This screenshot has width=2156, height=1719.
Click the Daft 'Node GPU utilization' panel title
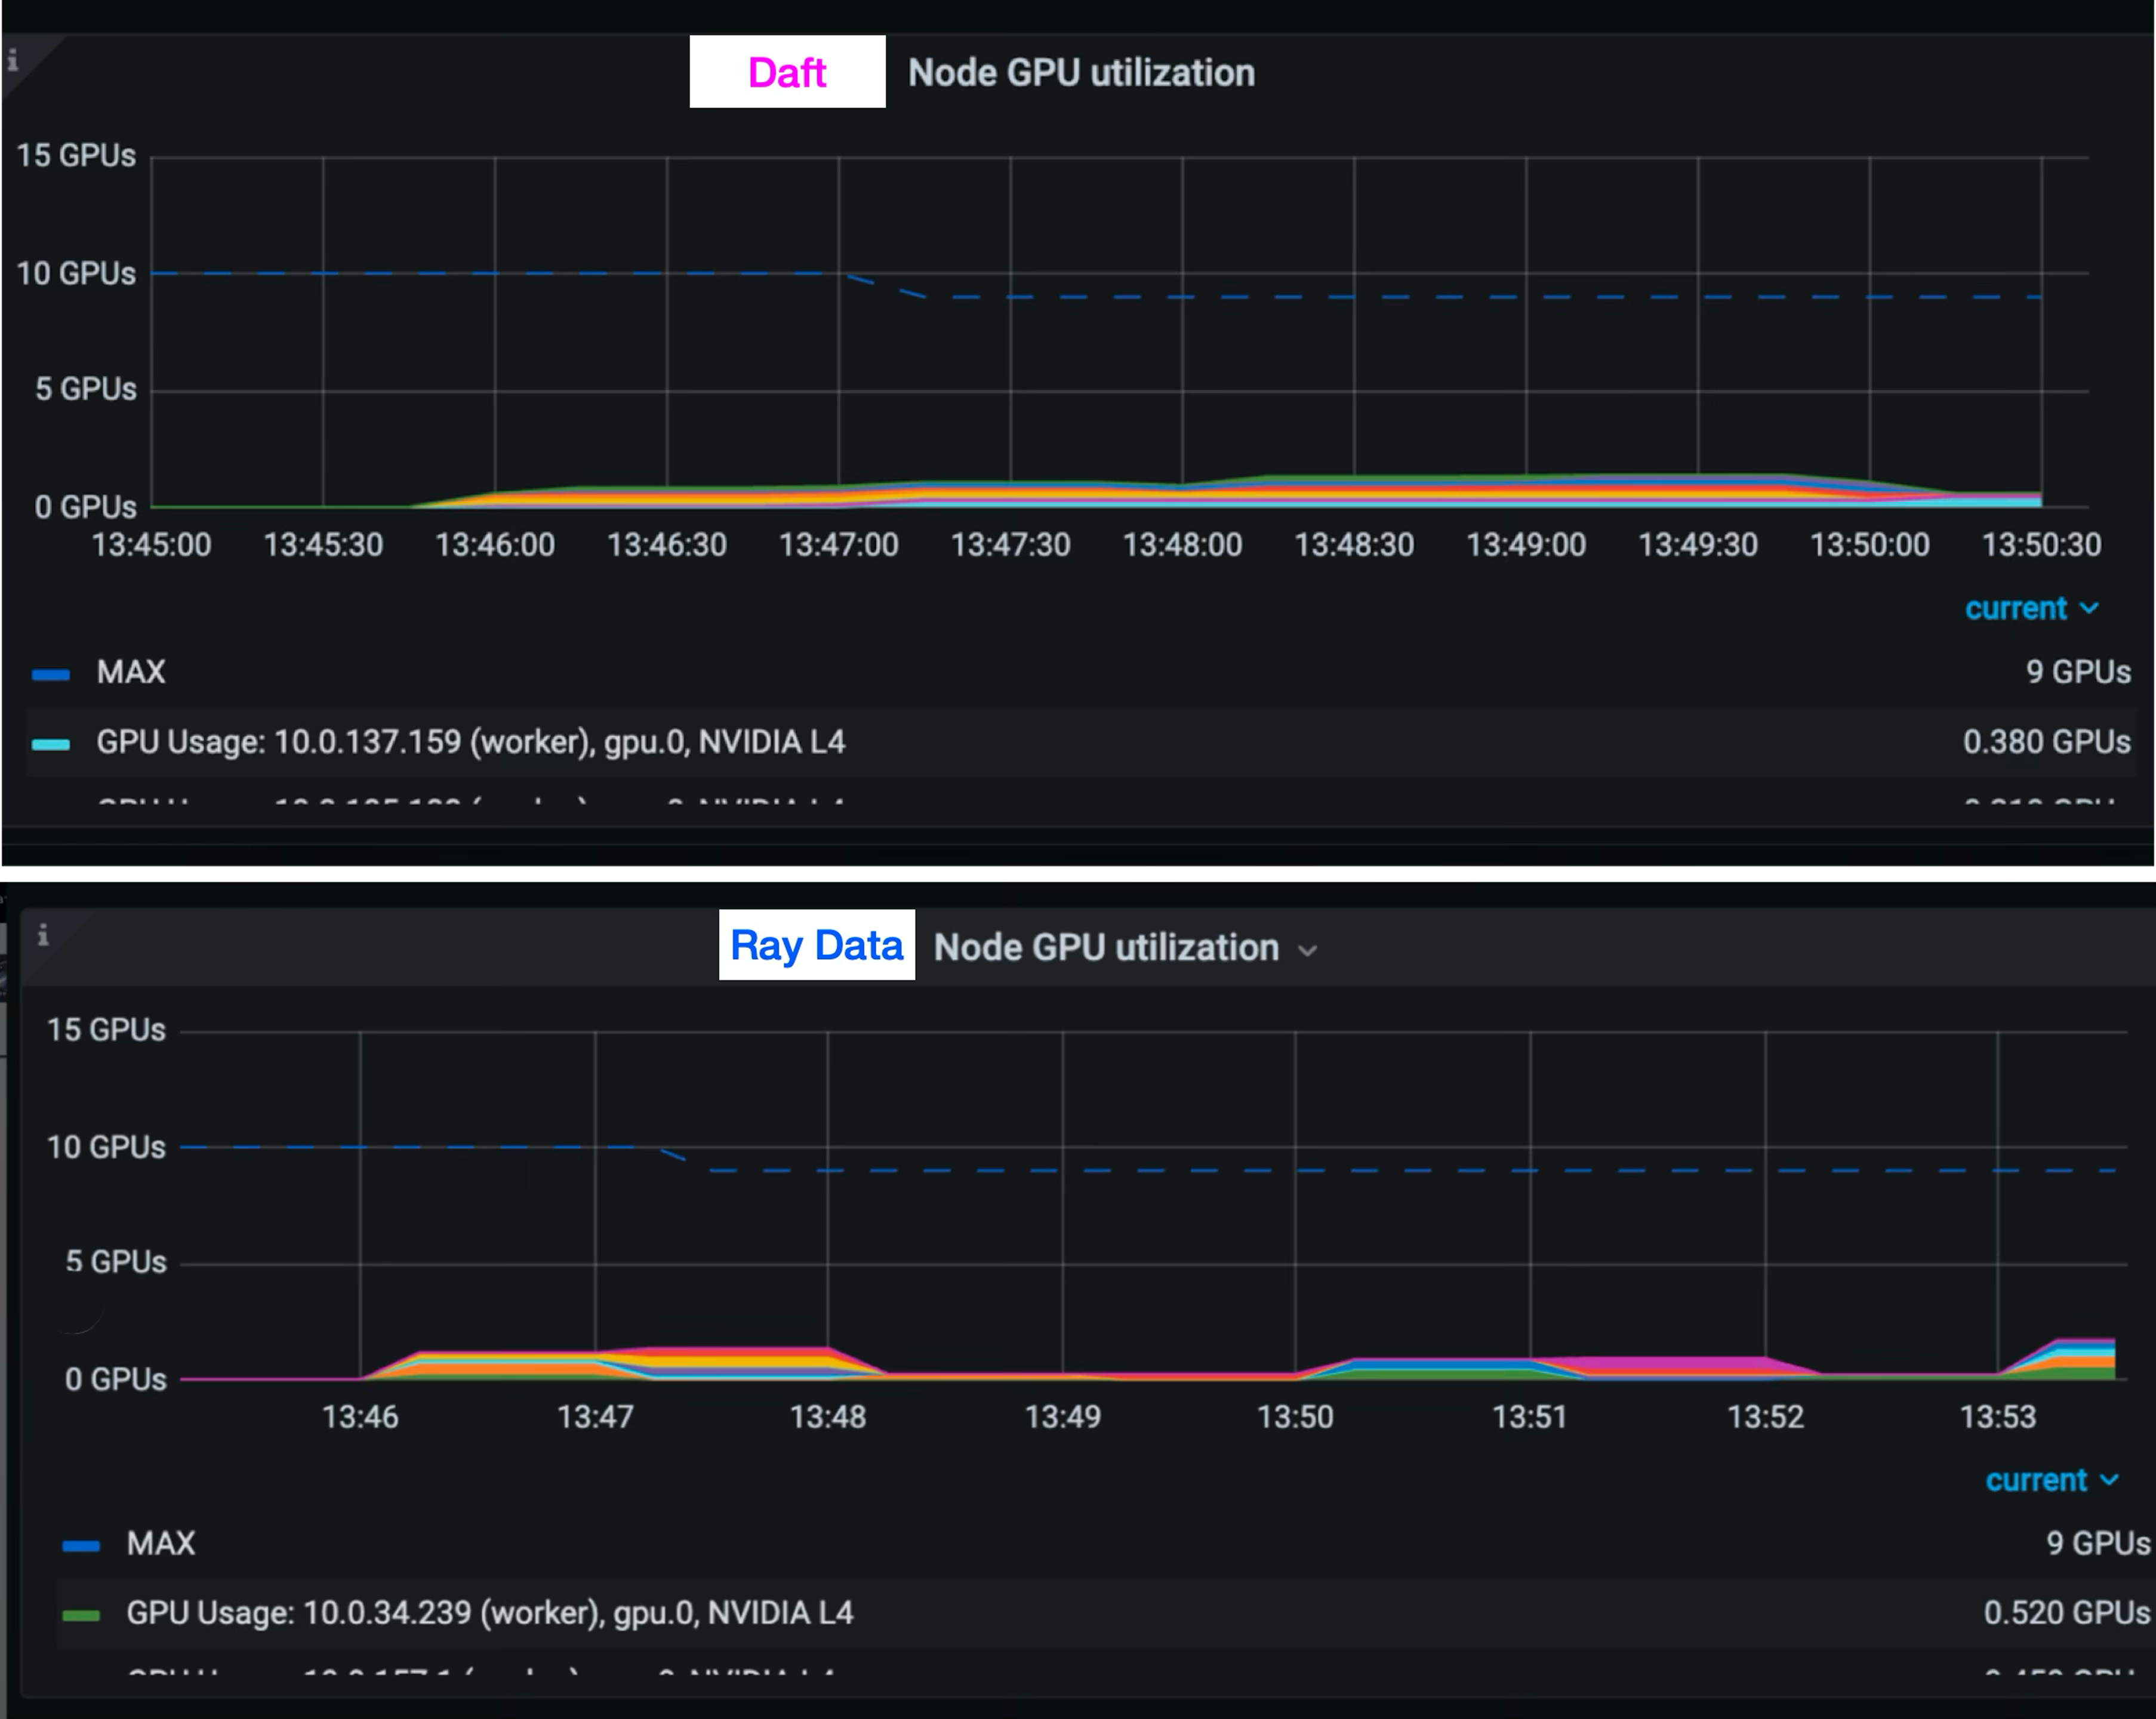(1081, 73)
